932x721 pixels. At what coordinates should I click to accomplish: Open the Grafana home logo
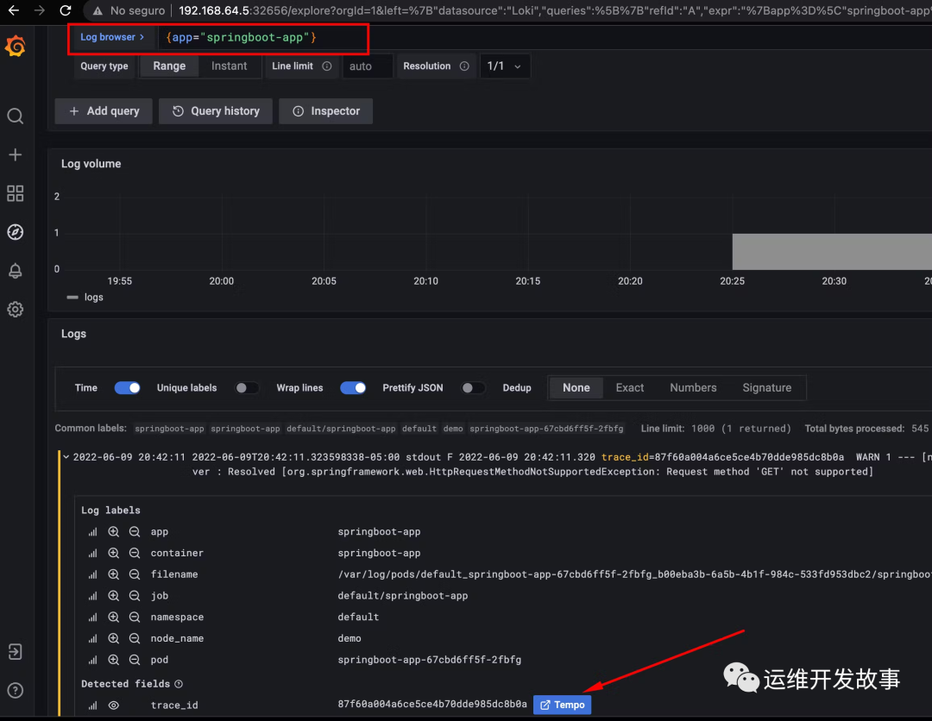click(x=16, y=47)
